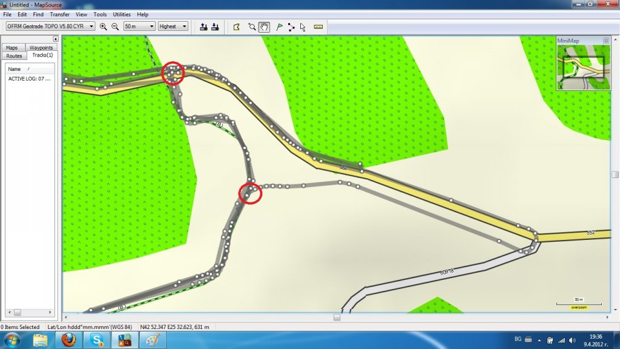Image resolution: width=620 pixels, height=349 pixels.
Task: Switch to the Tracks(1) tab
Action: click(43, 55)
